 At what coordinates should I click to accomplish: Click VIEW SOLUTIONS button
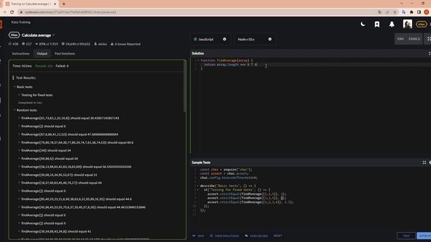(x=224, y=236)
